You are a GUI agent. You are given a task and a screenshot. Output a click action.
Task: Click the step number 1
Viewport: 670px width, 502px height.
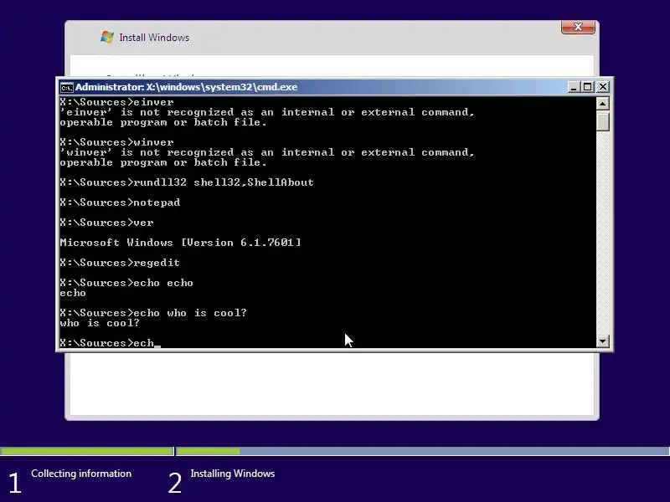click(x=15, y=483)
